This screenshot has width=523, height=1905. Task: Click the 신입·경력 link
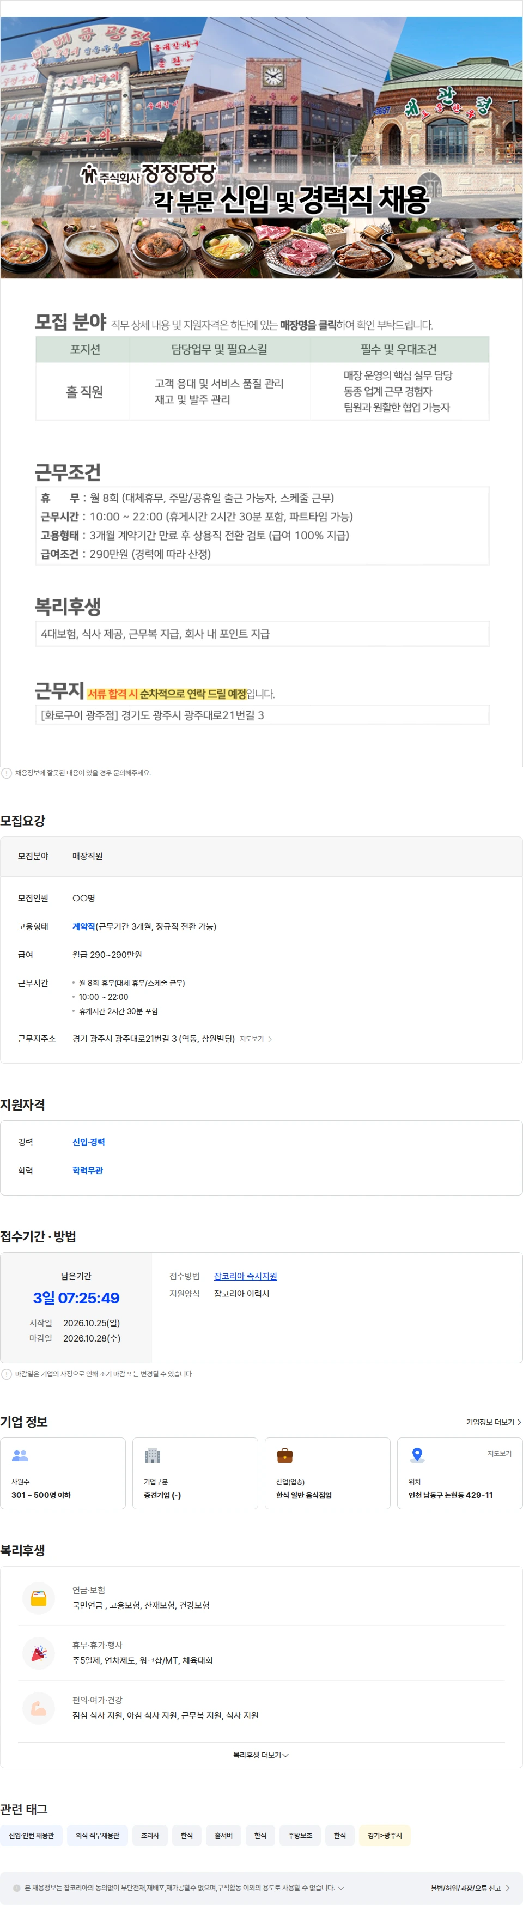(89, 1142)
